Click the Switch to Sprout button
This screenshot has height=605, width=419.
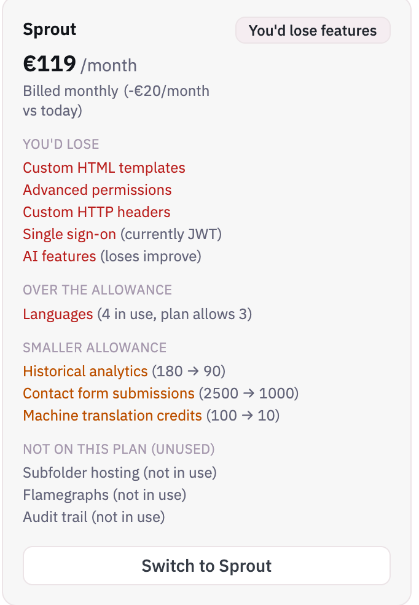click(x=206, y=566)
